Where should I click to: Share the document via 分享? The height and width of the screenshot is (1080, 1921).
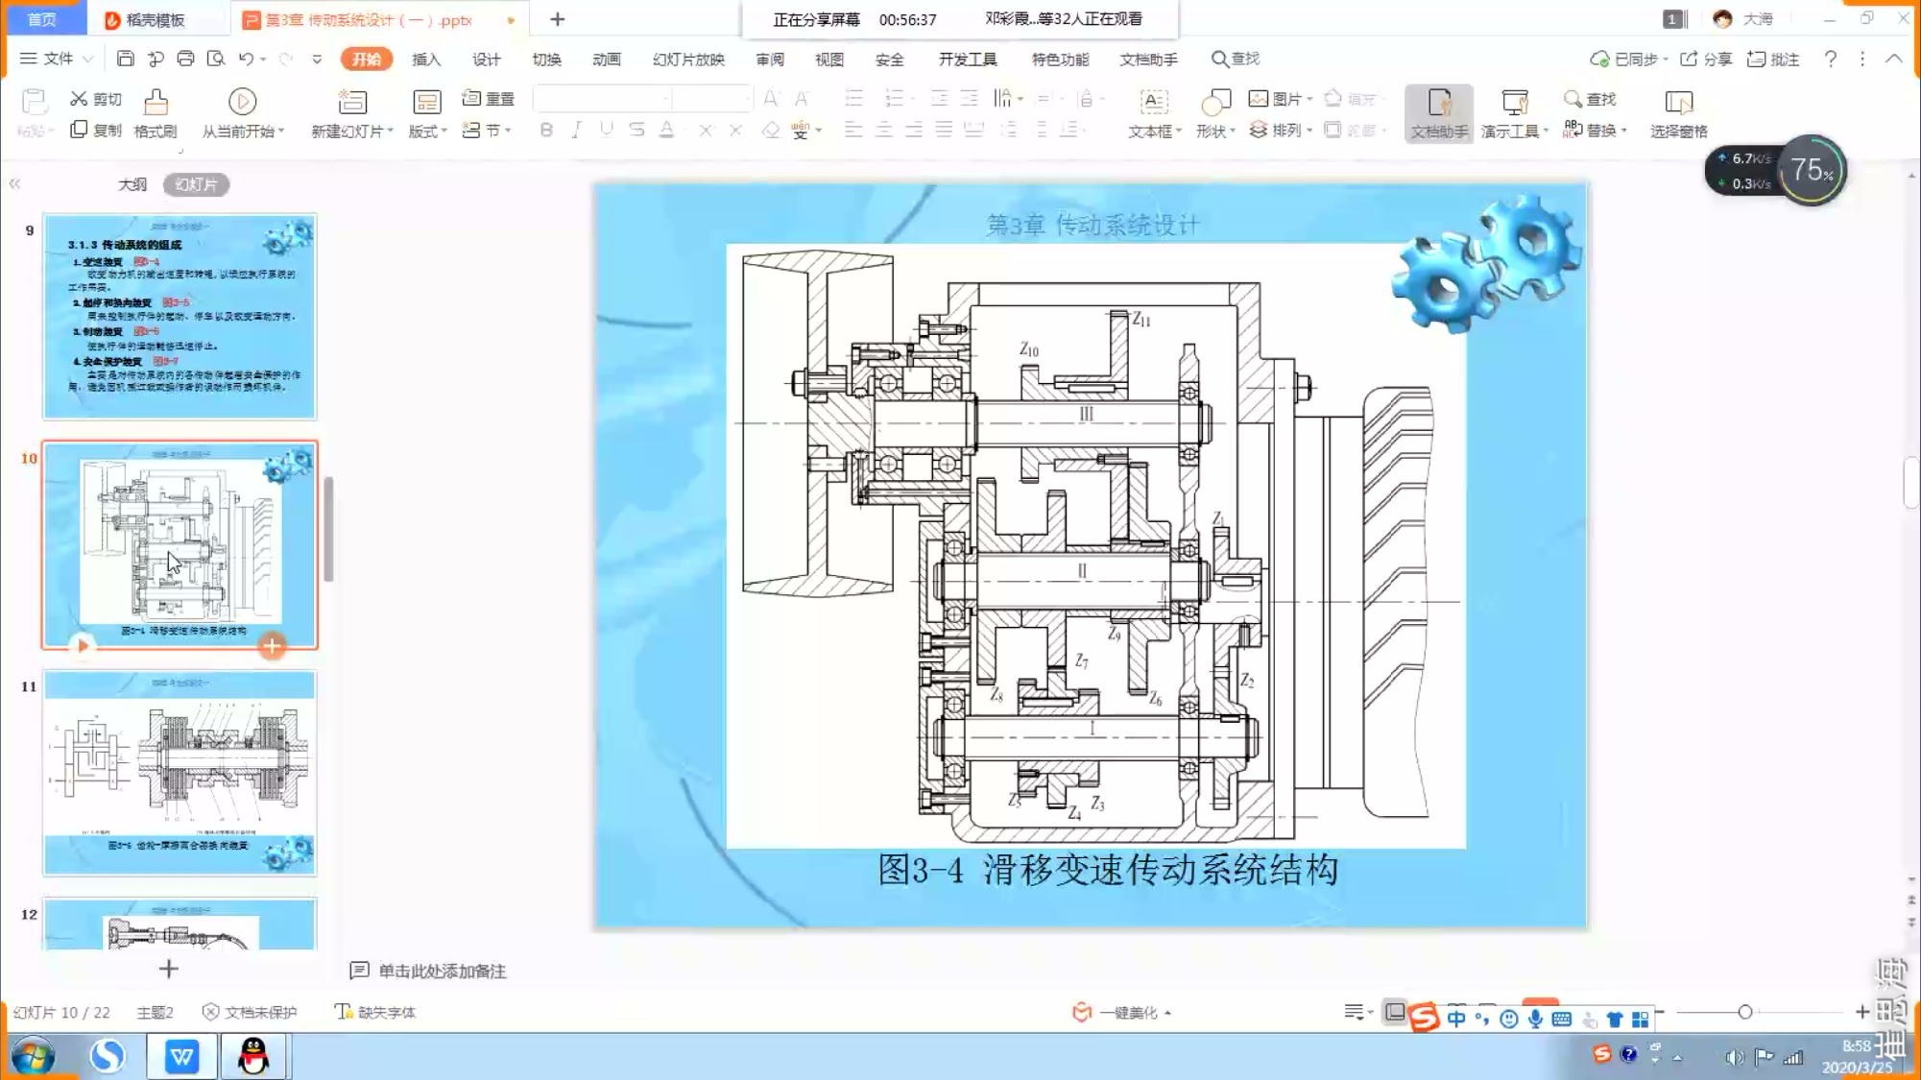[1706, 59]
